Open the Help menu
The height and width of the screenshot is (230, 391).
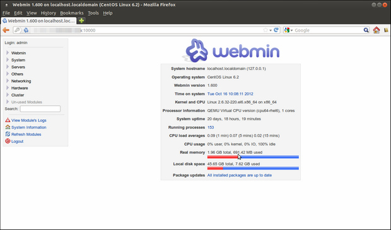(108, 13)
